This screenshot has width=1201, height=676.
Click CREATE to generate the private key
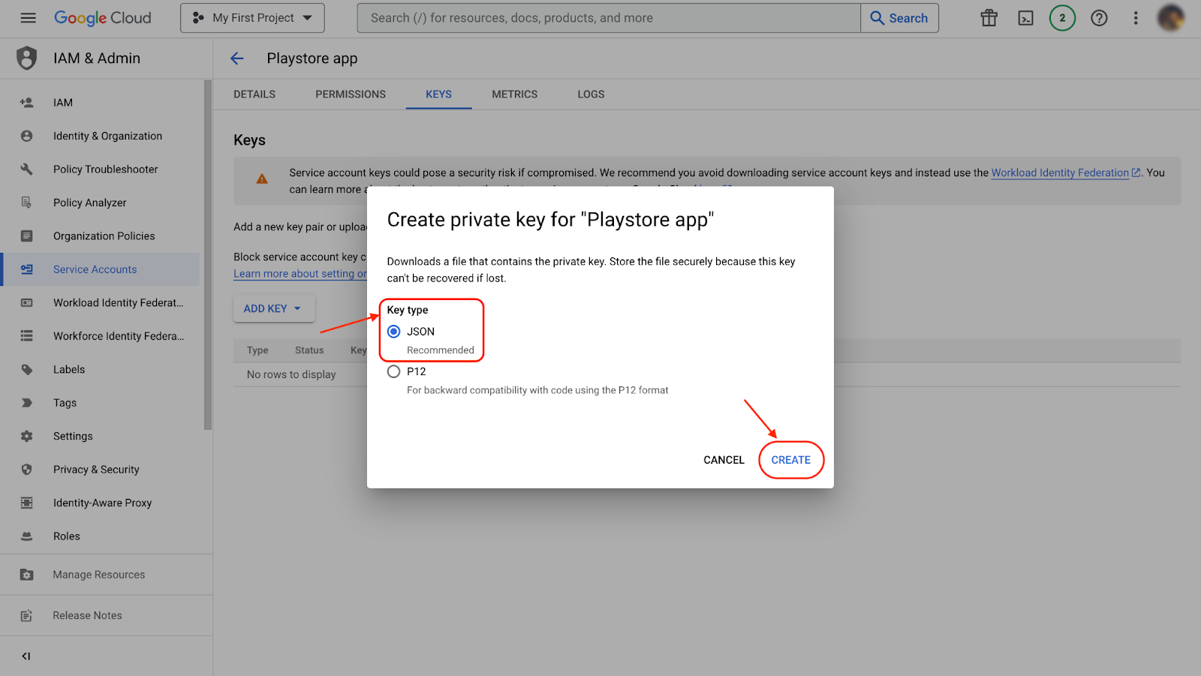[x=790, y=460]
